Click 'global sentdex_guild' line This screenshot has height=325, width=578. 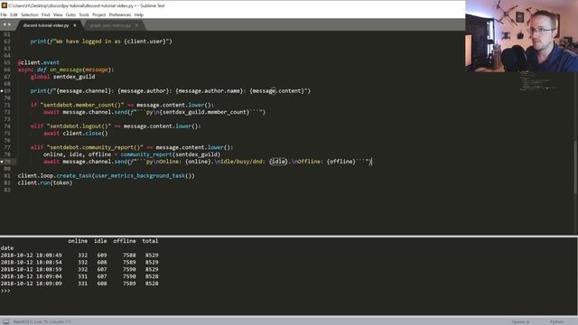tap(62, 77)
